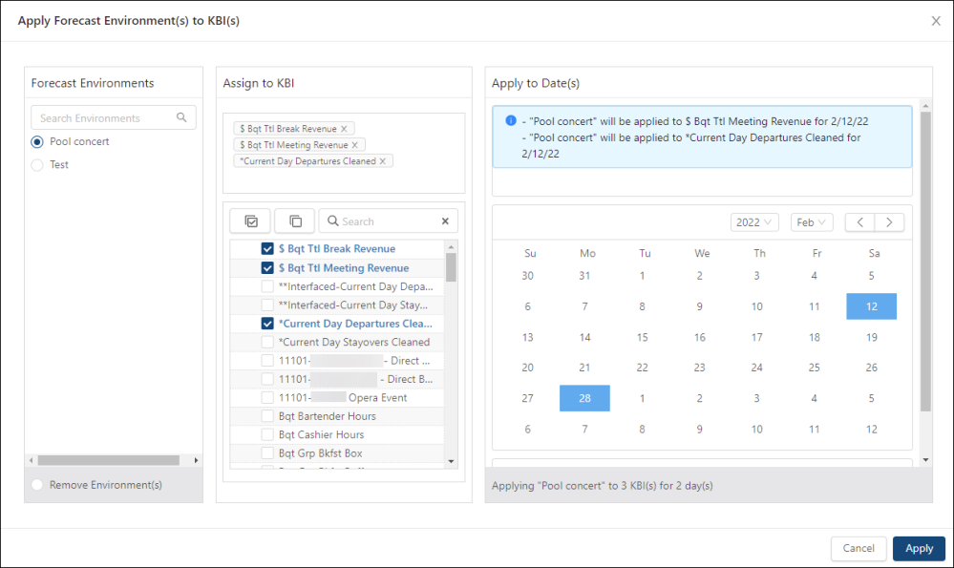Viewport: 954px width, 568px height.
Task: Deselect Monday 28 in the calendar
Action: pyautogui.click(x=584, y=398)
